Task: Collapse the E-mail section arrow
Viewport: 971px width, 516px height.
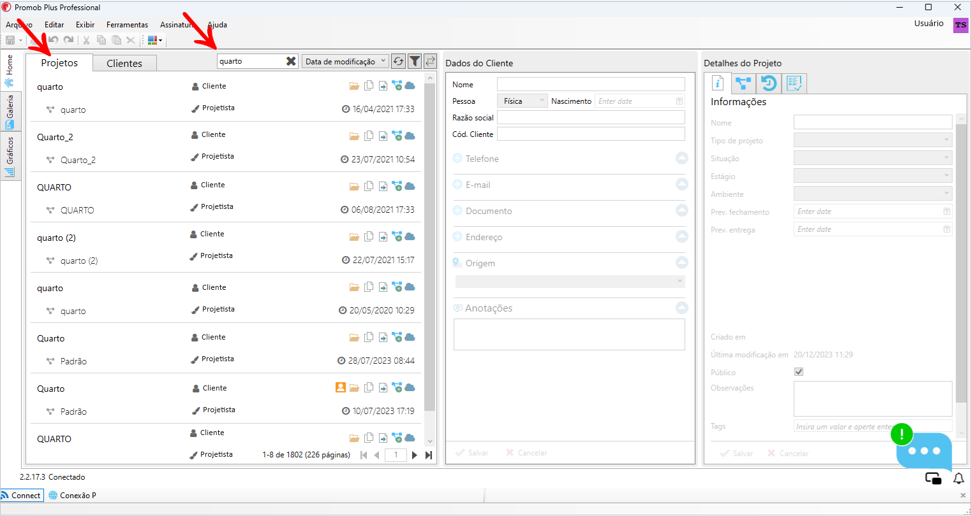Action: point(682,184)
